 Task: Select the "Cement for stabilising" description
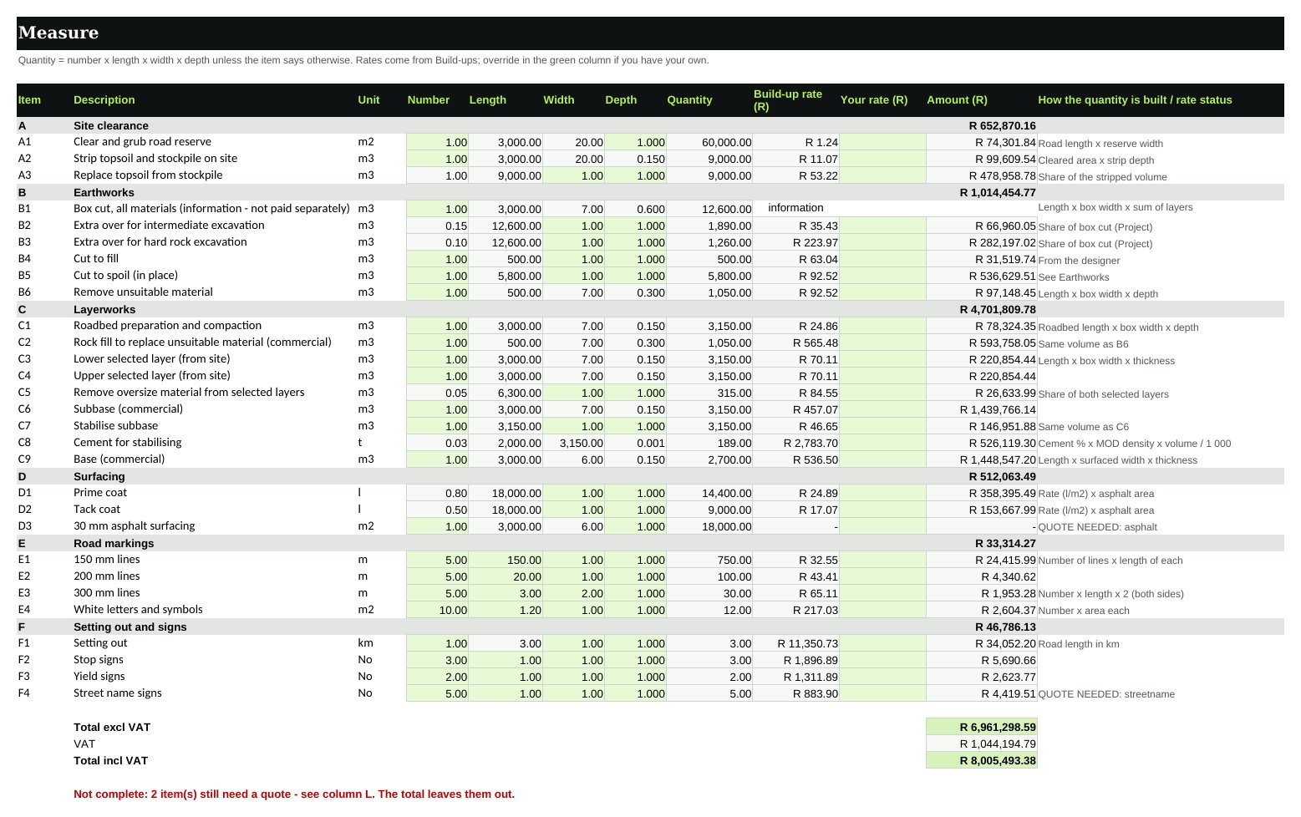click(128, 443)
